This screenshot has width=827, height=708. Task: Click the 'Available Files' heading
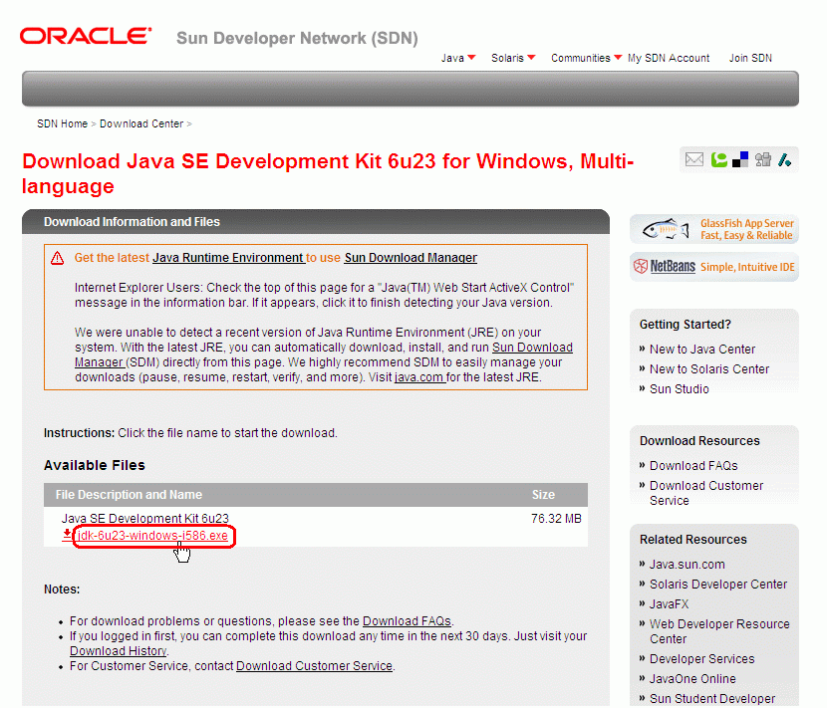(x=95, y=465)
